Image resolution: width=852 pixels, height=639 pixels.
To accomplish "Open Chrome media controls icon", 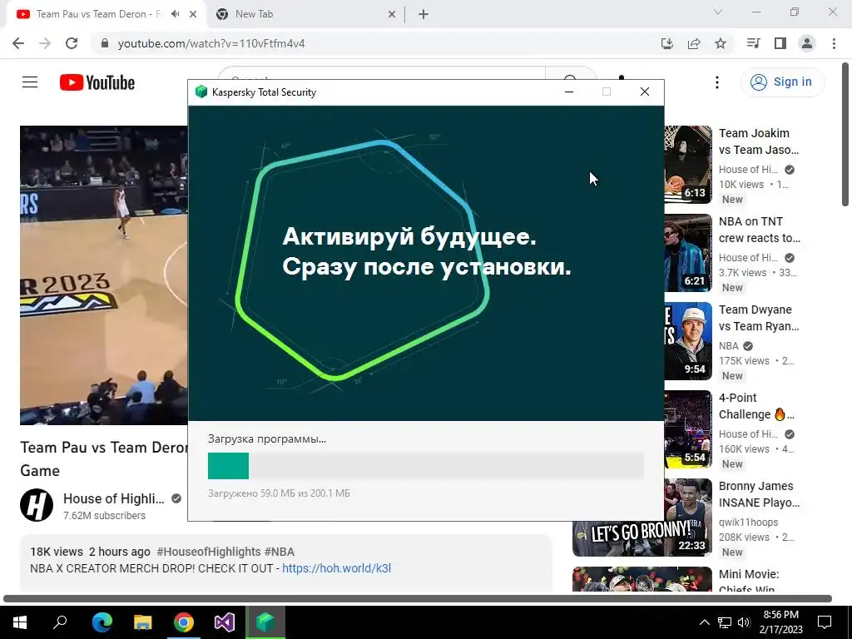I will (x=753, y=43).
